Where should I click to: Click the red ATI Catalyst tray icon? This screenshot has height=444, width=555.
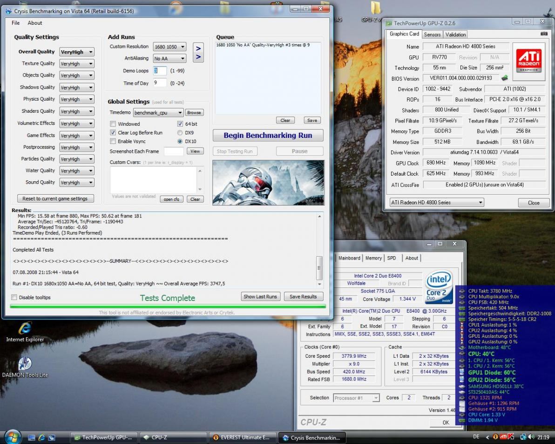(503, 437)
